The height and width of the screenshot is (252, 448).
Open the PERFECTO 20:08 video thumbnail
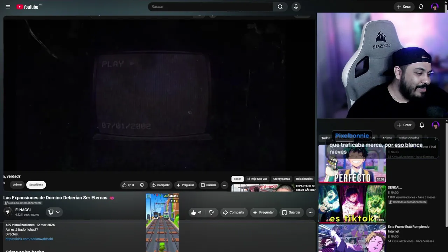(x=352, y=164)
